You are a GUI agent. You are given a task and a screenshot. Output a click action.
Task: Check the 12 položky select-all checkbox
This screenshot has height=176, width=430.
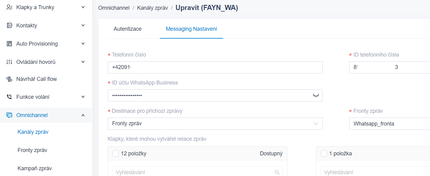point(116,154)
